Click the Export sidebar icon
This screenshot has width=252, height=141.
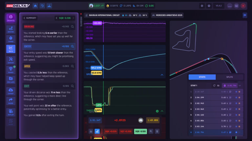10,91
